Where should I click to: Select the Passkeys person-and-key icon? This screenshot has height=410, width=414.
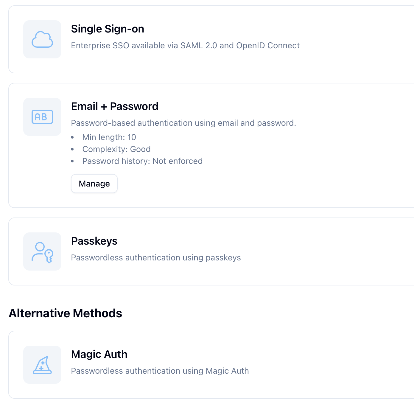click(x=42, y=251)
